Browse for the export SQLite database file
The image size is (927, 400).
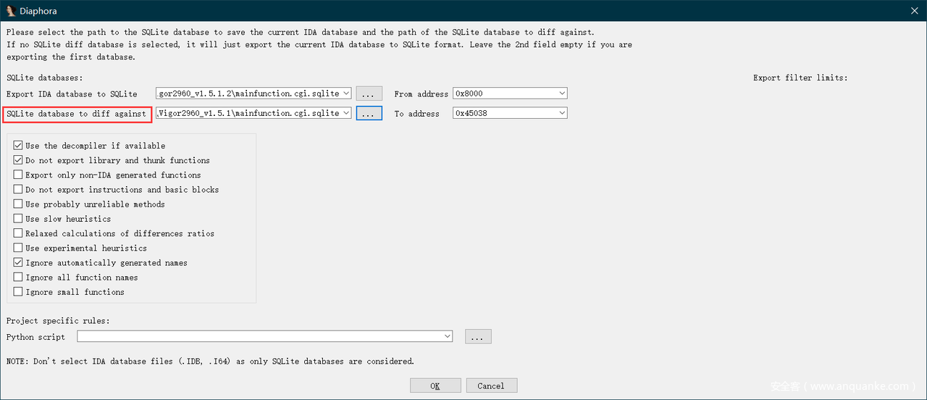[369, 93]
